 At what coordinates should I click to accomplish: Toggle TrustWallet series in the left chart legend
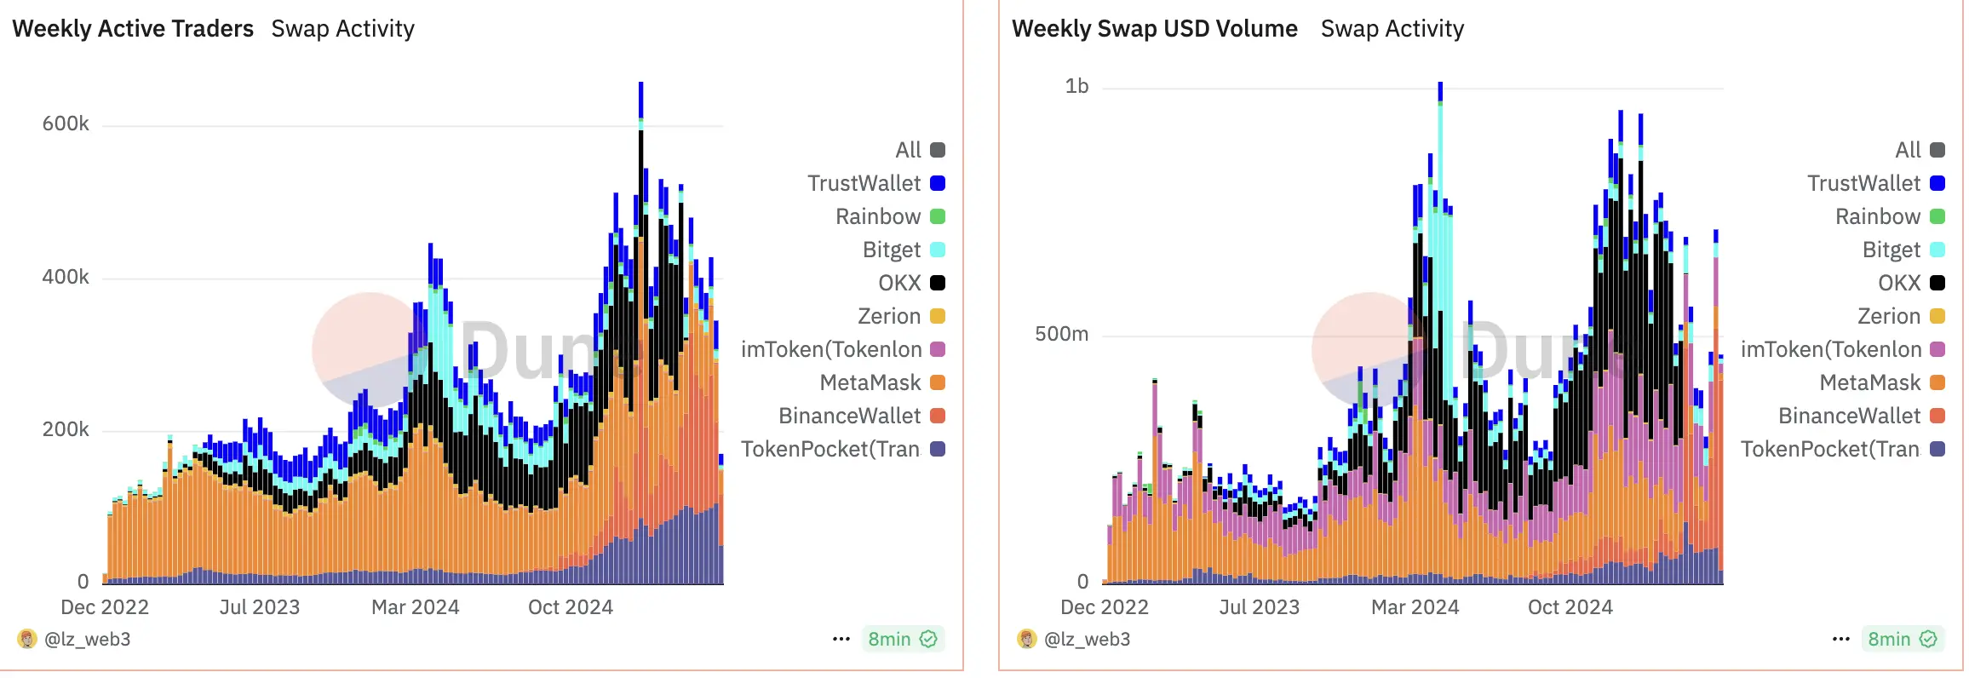864,183
